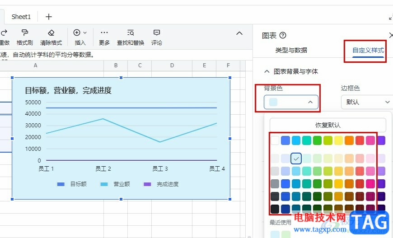
Task: Pick the cyan swatch in top row
Action: (x=296, y=140)
